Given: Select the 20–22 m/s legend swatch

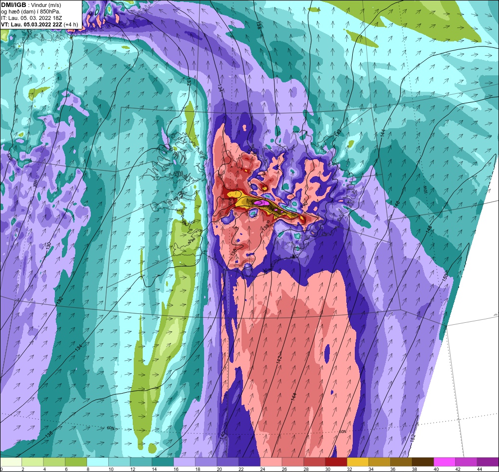Looking at the screenshot, I should pyautogui.click(x=228, y=462).
